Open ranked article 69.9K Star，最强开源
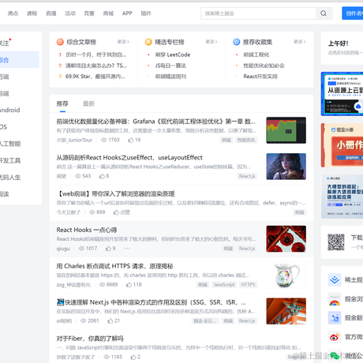The height and width of the screenshot is (363, 363). tap(95, 77)
